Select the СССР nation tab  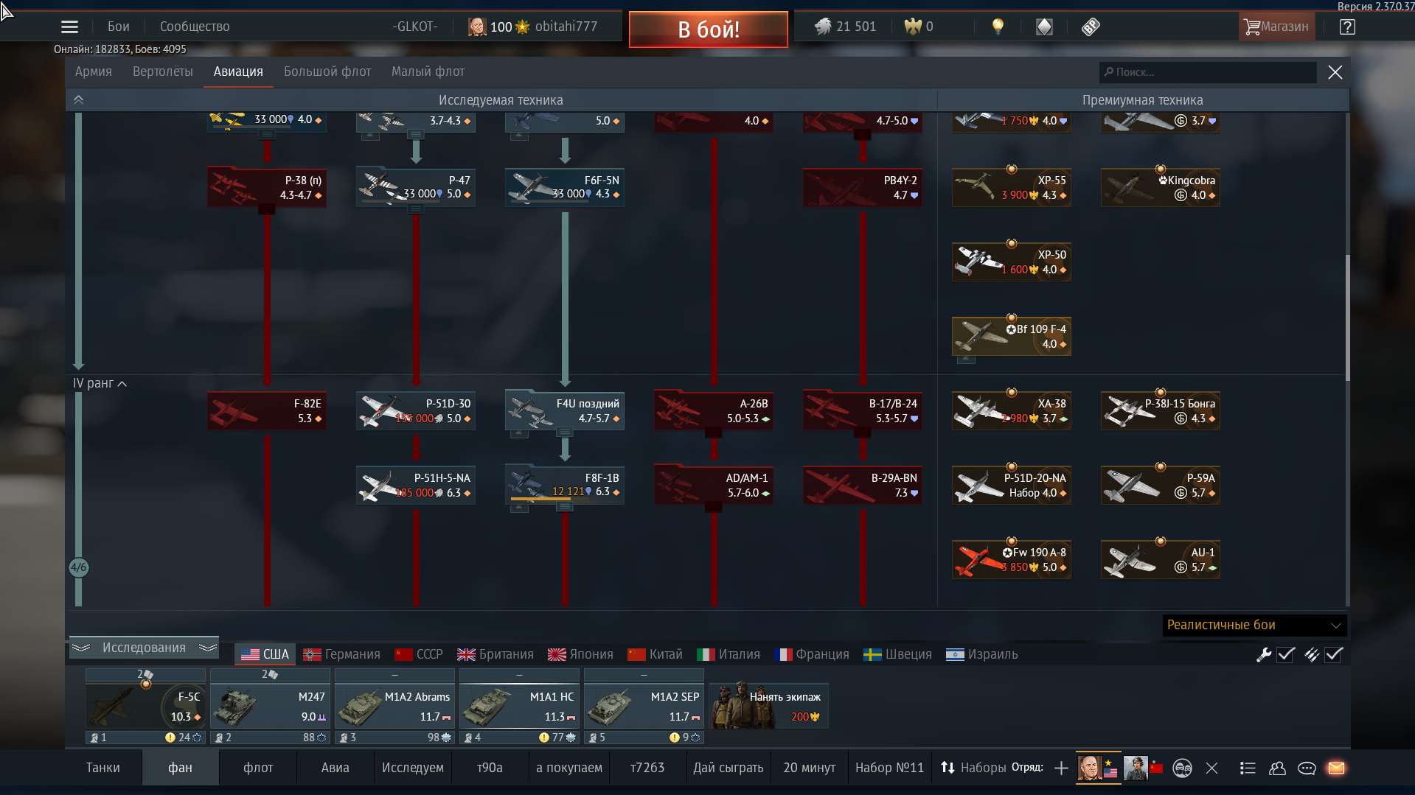point(419,654)
